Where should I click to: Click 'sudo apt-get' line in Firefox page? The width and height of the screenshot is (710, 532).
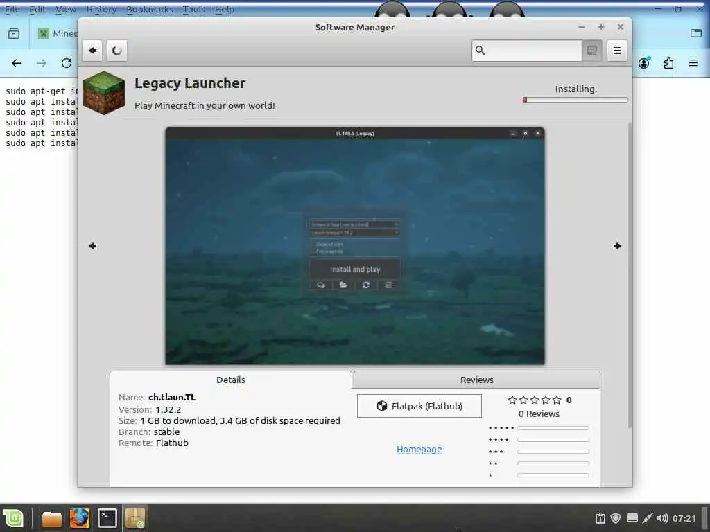coord(42,91)
